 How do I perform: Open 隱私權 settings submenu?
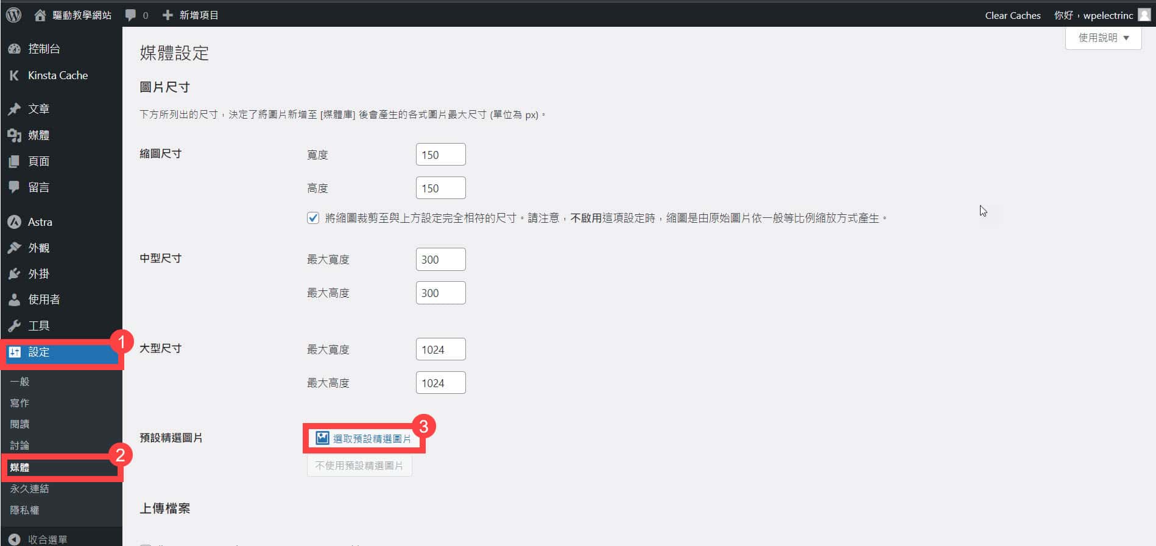coord(24,510)
